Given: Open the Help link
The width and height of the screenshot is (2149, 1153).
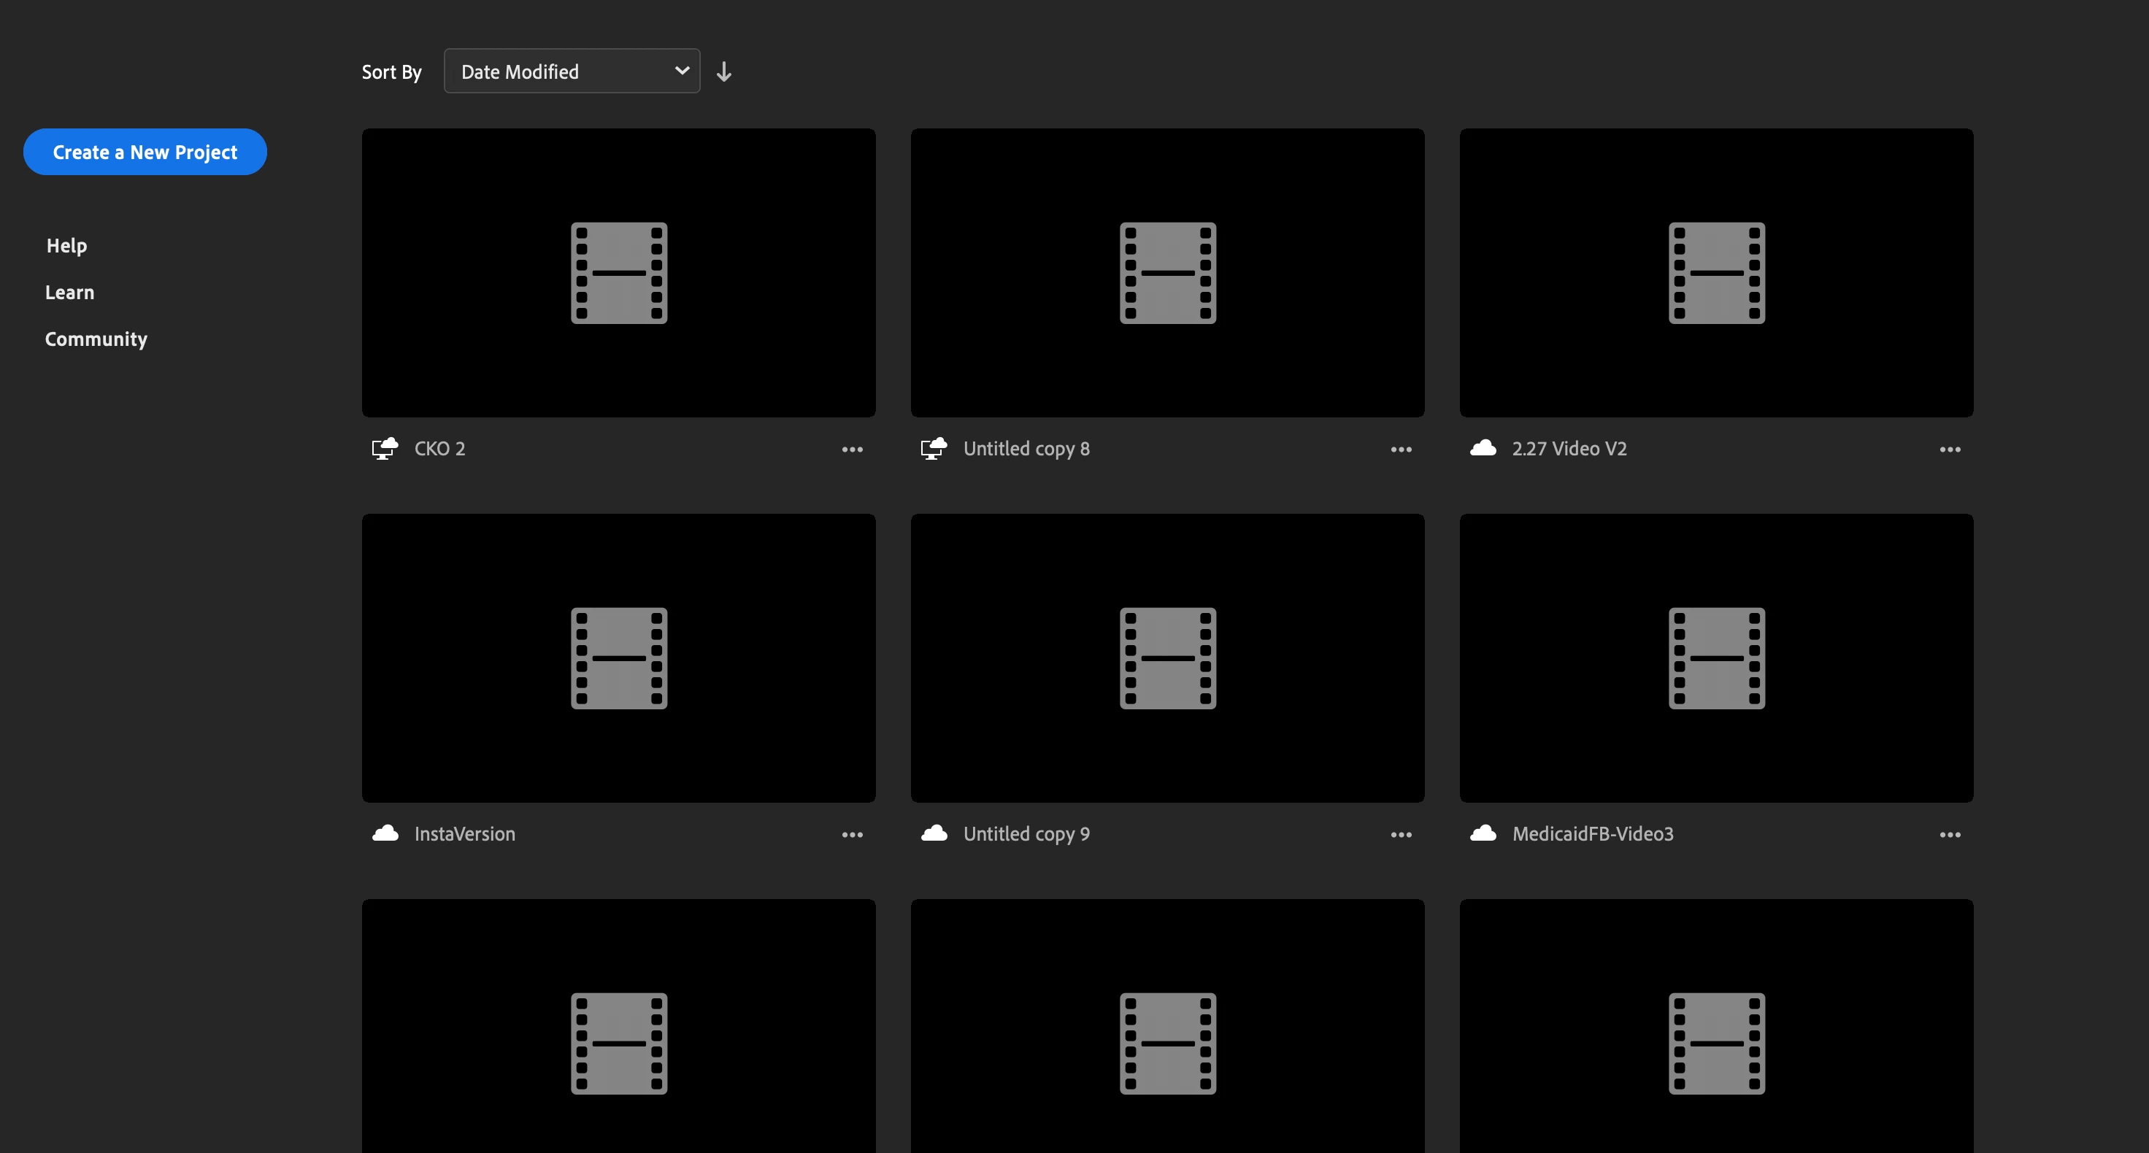Looking at the screenshot, I should point(66,245).
